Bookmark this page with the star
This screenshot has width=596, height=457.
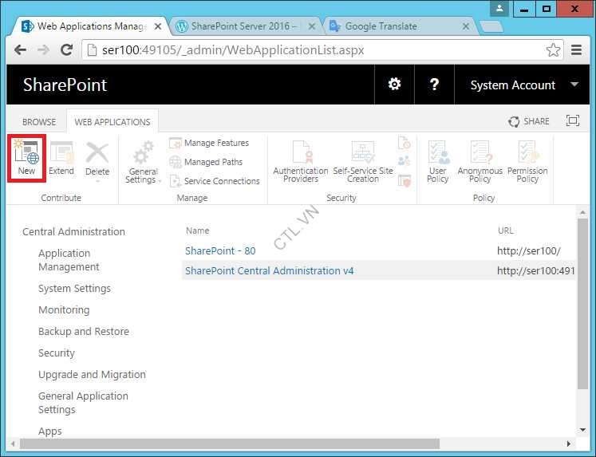(553, 49)
